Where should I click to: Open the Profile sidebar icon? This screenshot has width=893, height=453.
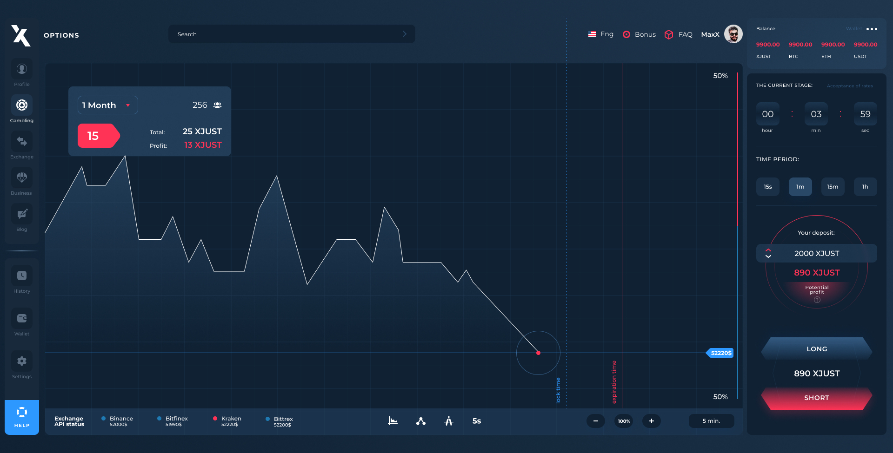click(22, 69)
